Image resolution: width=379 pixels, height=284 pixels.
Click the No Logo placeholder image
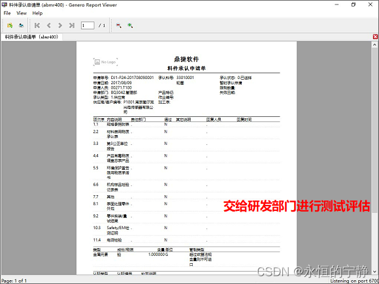point(105,62)
